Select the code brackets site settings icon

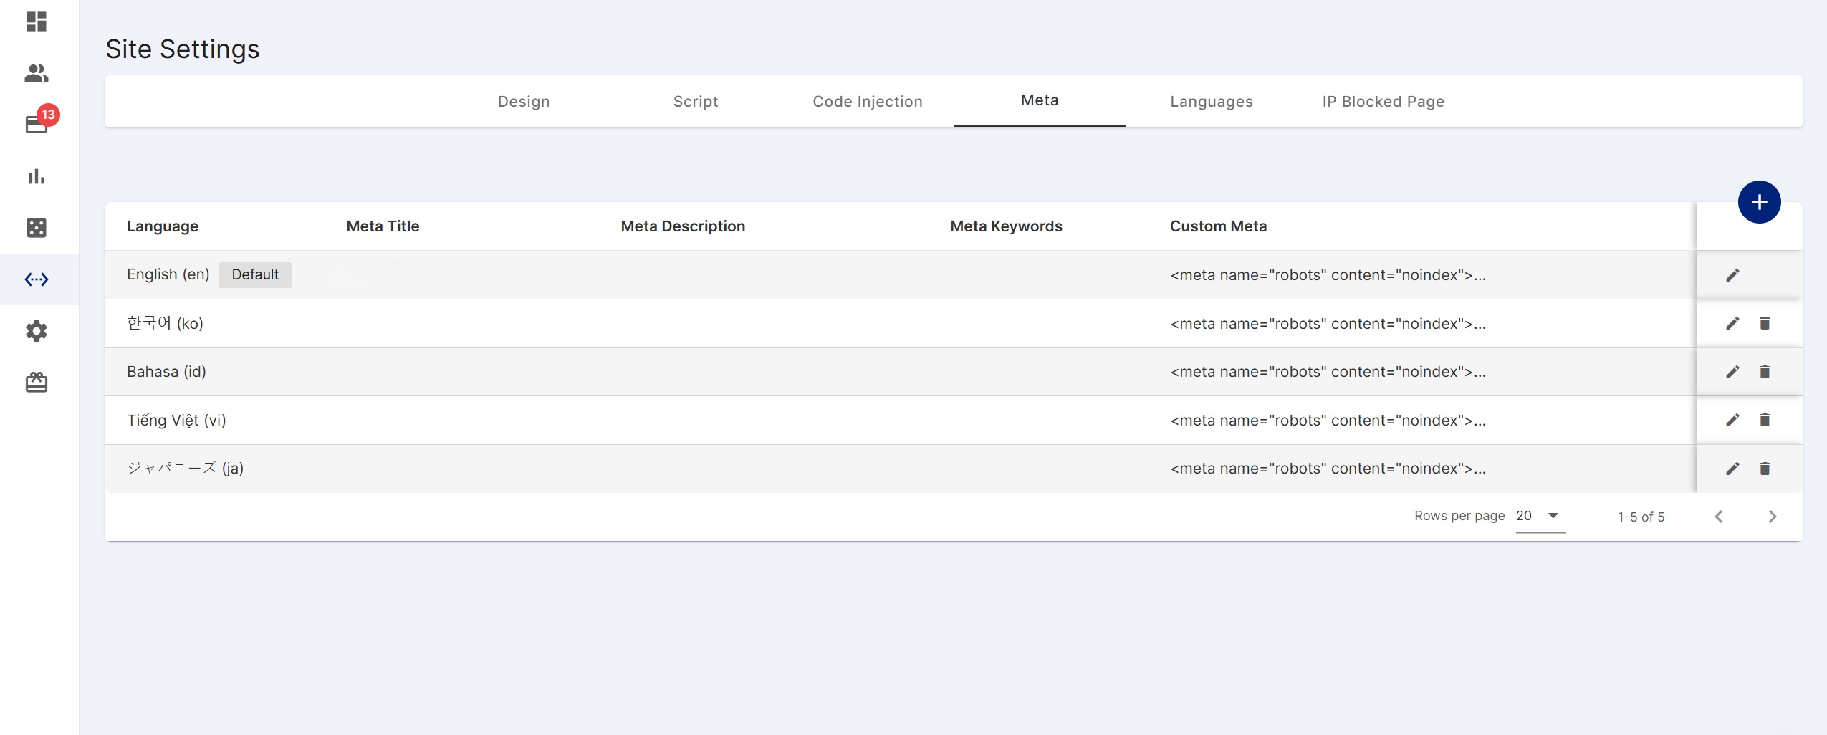[x=37, y=279]
